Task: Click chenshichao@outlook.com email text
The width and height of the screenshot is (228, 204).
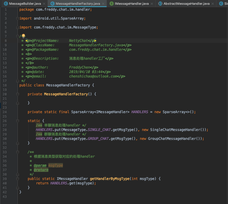Action: [93, 76]
